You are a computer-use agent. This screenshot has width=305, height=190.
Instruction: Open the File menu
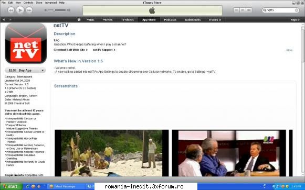[x=4, y=3]
